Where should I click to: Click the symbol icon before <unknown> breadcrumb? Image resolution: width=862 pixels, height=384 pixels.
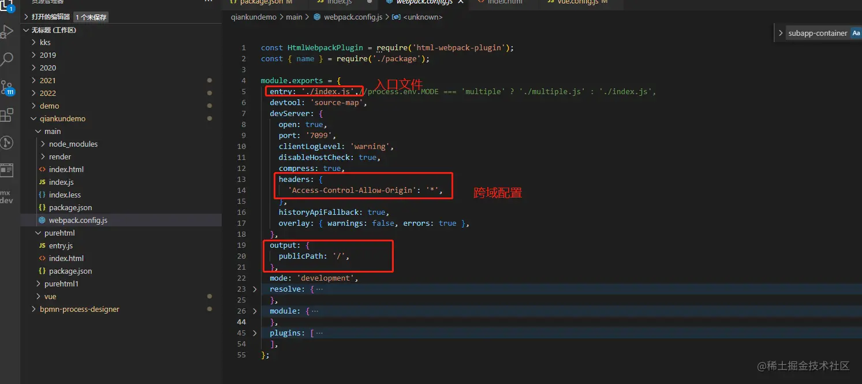point(396,17)
